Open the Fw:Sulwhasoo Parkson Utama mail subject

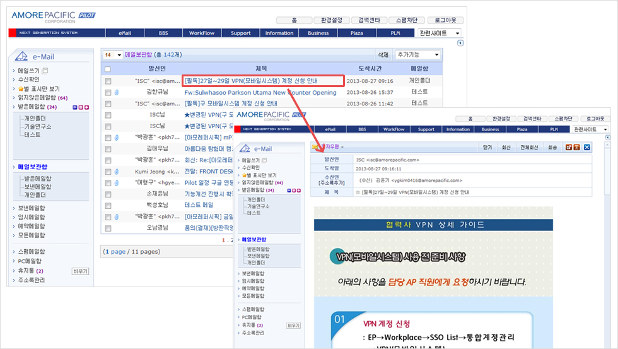coord(260,93)
